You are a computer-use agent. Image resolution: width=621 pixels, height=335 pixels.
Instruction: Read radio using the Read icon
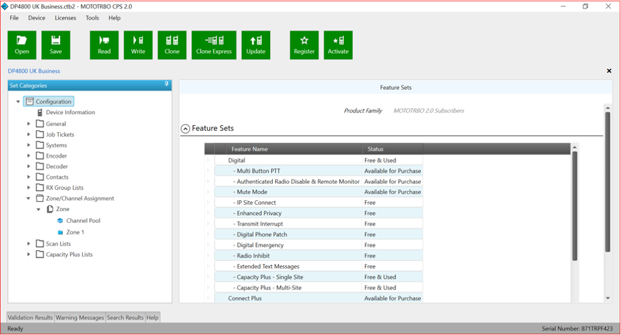(104, 45)
